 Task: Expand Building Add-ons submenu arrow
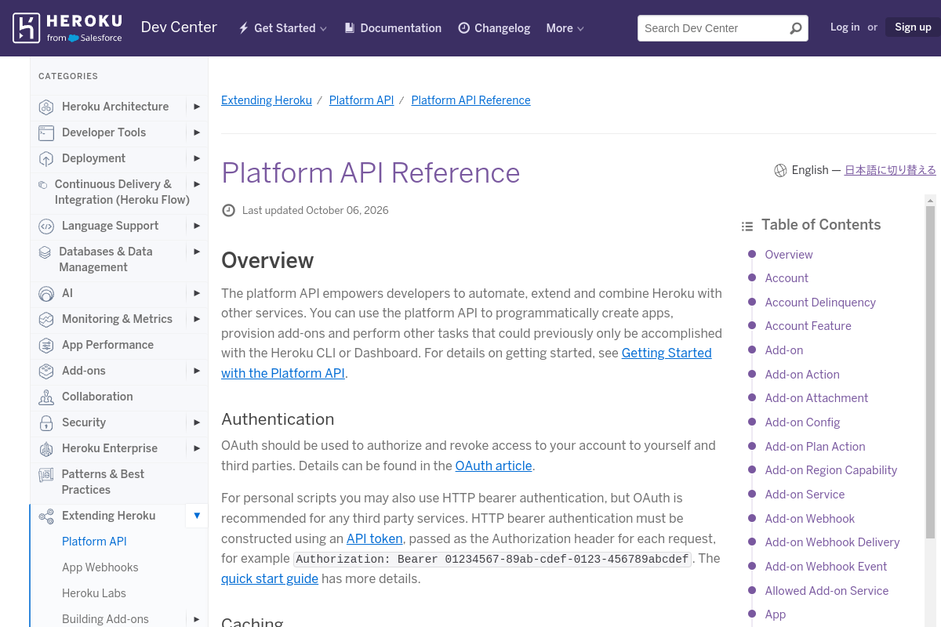pos(197,619)
